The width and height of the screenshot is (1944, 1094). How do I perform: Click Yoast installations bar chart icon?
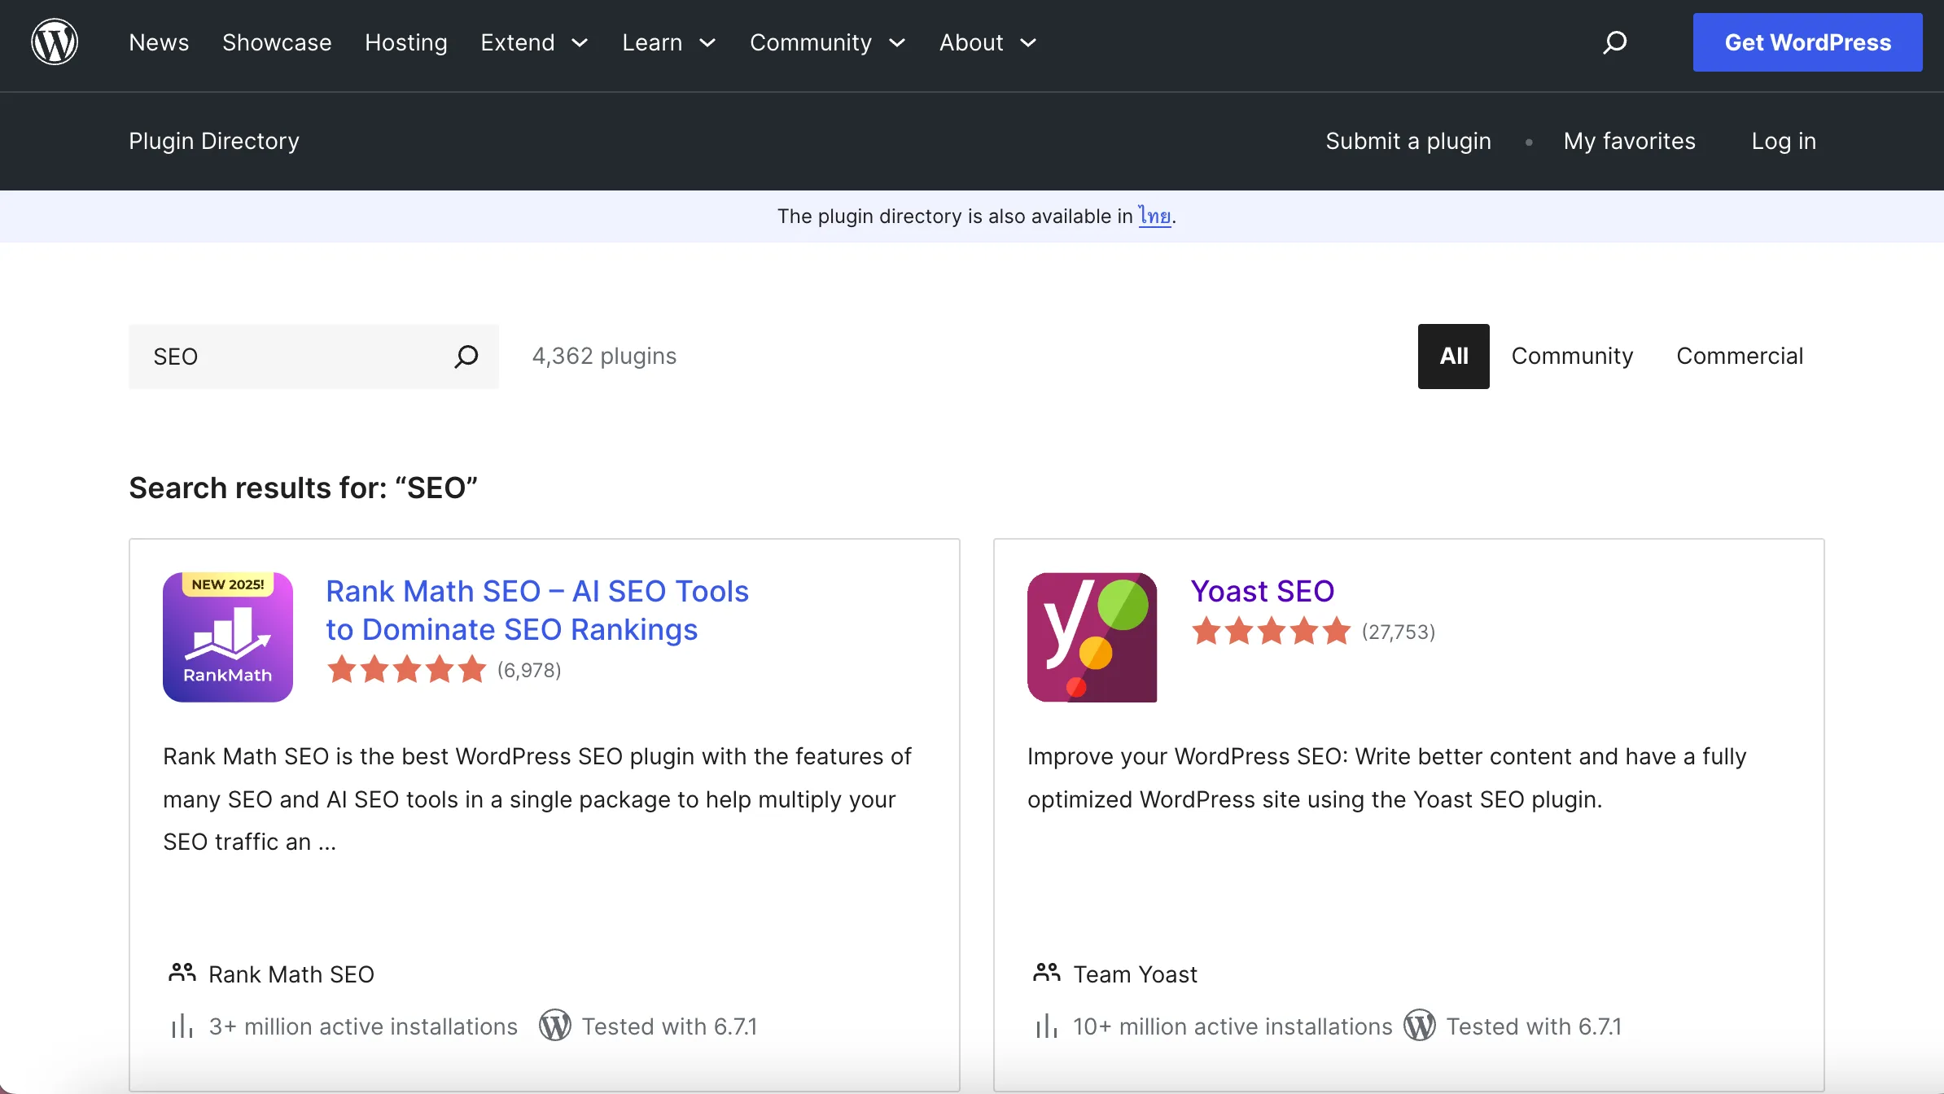click(1047, 1026)
